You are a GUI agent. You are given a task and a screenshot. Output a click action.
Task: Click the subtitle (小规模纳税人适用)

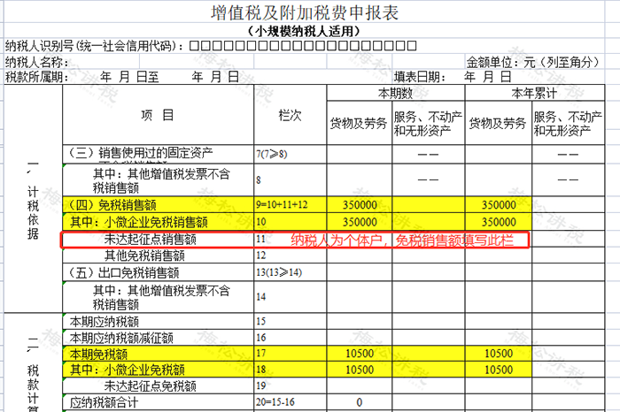[x=305, y=31]
